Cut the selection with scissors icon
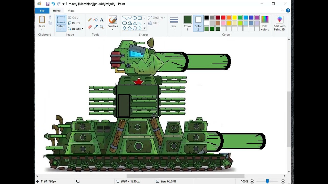 tap(50, 17)
